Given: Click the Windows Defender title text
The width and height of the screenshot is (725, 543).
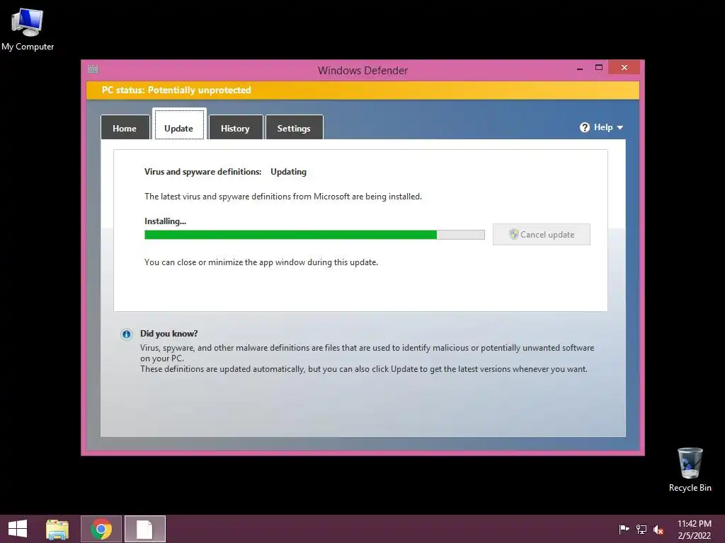Looking at the screenshot, I should click(x=363, y=71).
